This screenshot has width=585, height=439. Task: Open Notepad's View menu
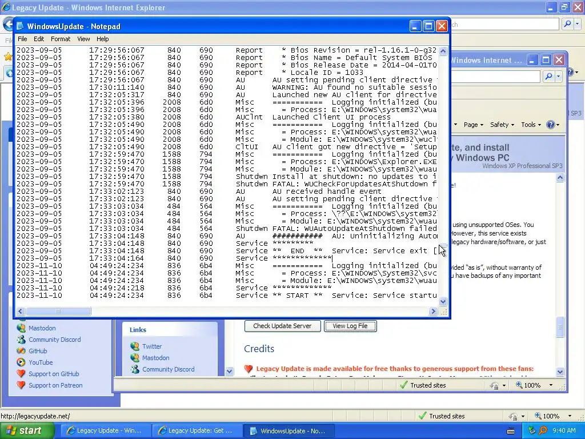point(83,39)
